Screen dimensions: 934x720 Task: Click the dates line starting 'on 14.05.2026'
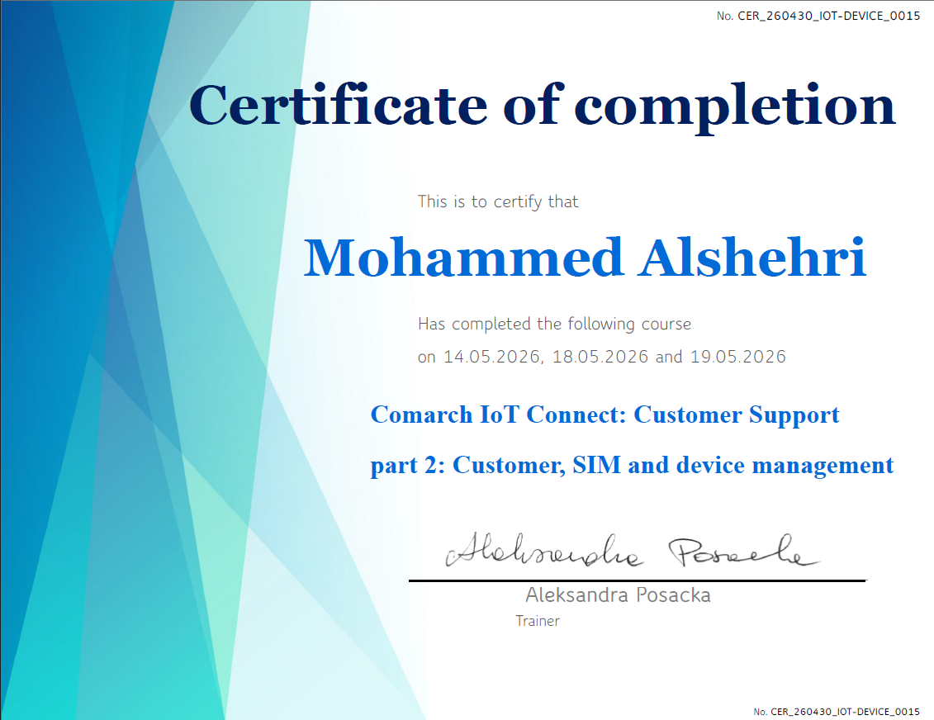(x=602, y=357)
